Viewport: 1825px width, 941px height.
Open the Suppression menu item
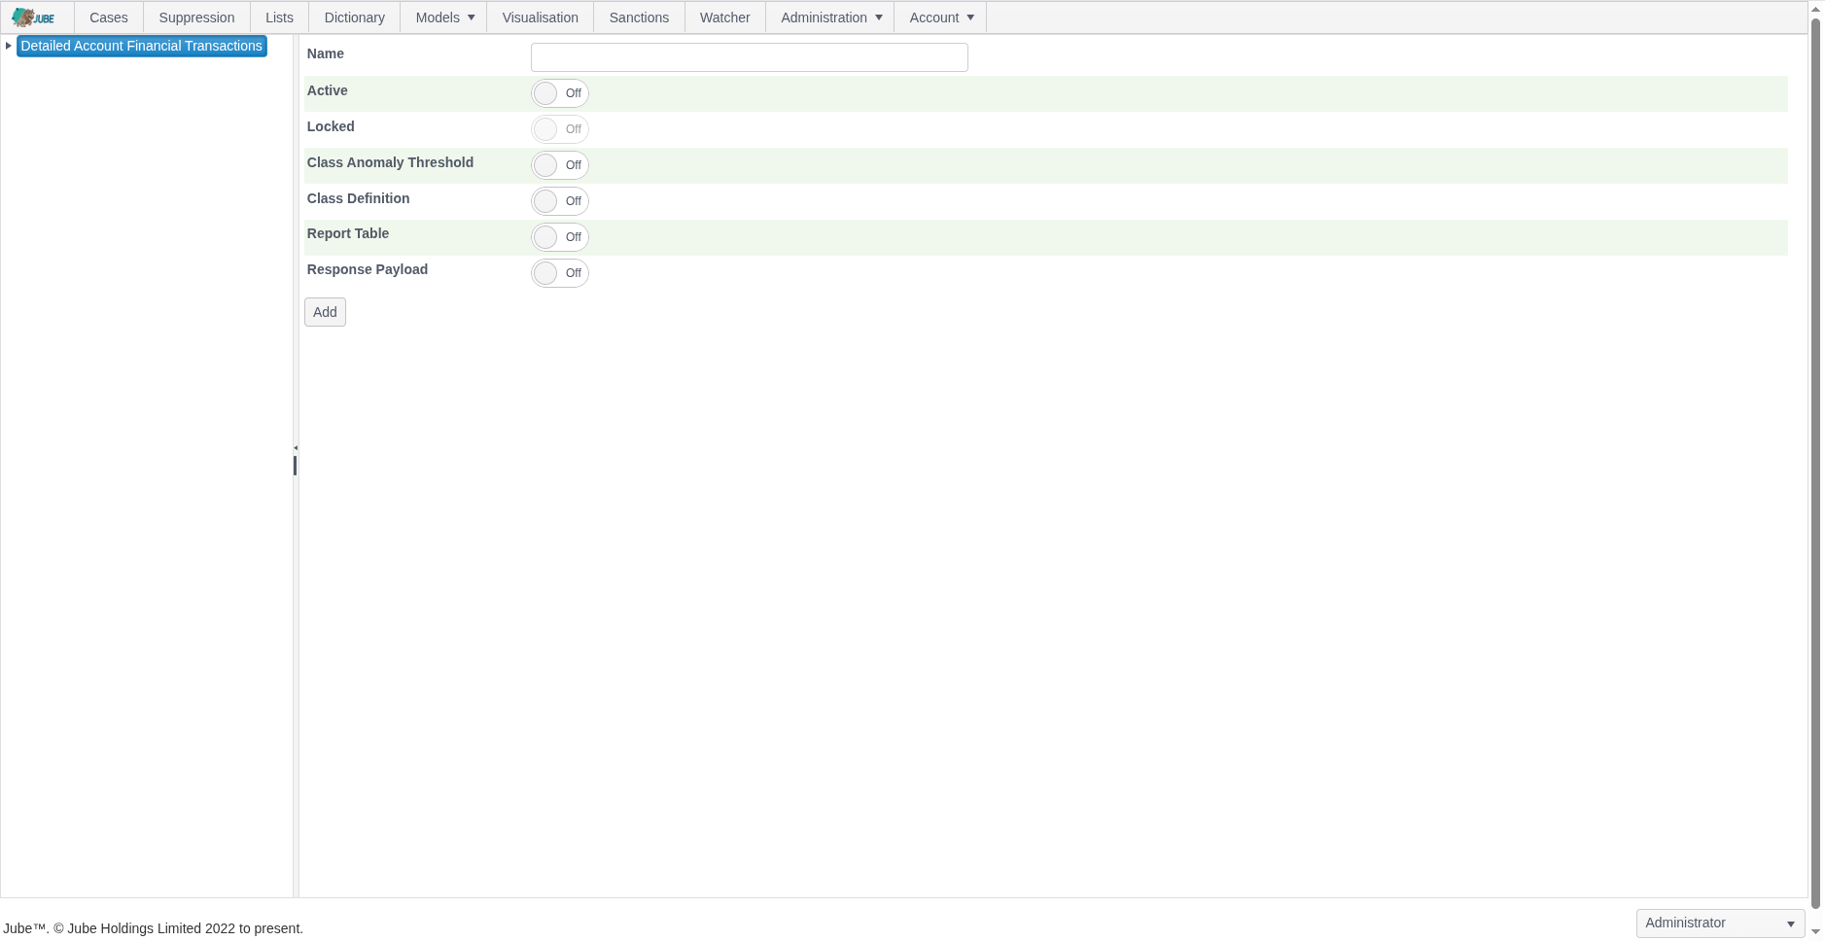click(196, 17)
